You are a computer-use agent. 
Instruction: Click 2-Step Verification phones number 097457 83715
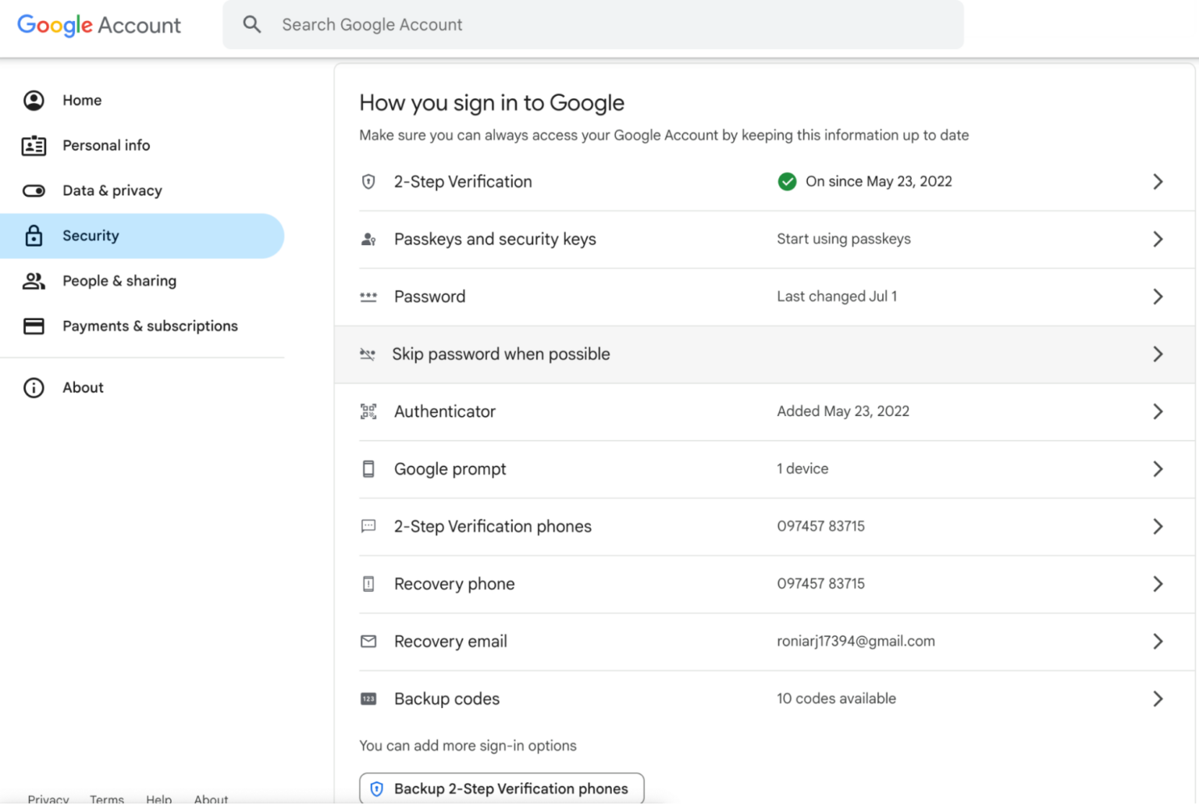pos(820,526)
